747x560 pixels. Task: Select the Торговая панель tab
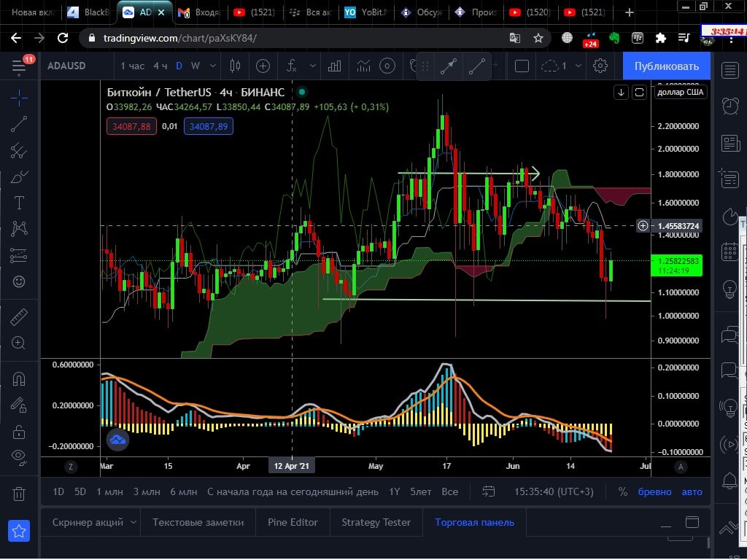point(474,522)
